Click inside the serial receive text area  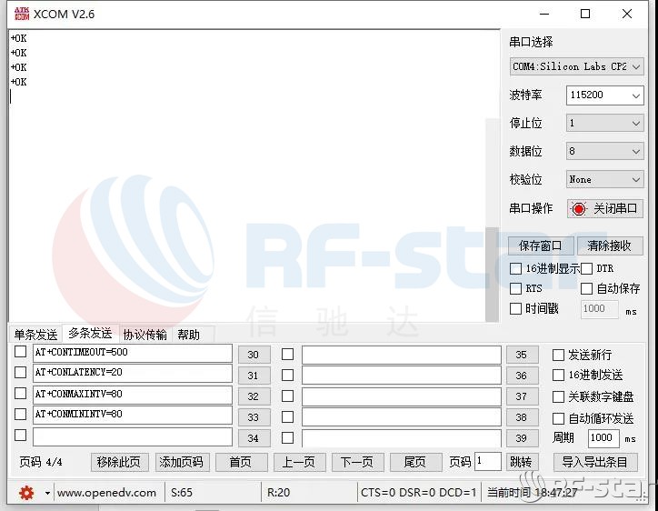pos(247,176)
